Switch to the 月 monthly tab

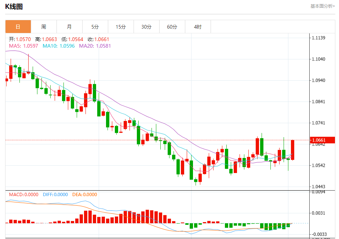(x=69, y=27)
